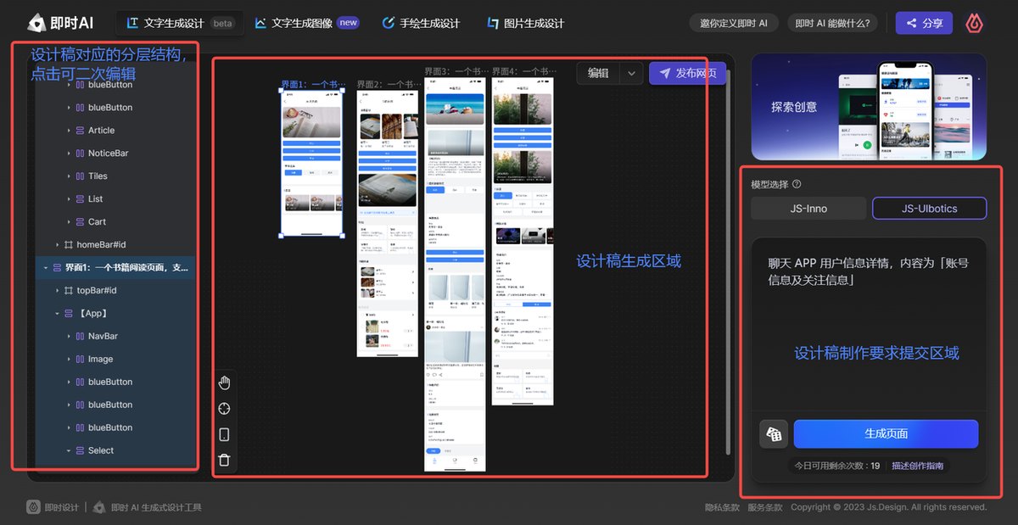Click the 邀你定义即时 AI button

click(734, 23)
